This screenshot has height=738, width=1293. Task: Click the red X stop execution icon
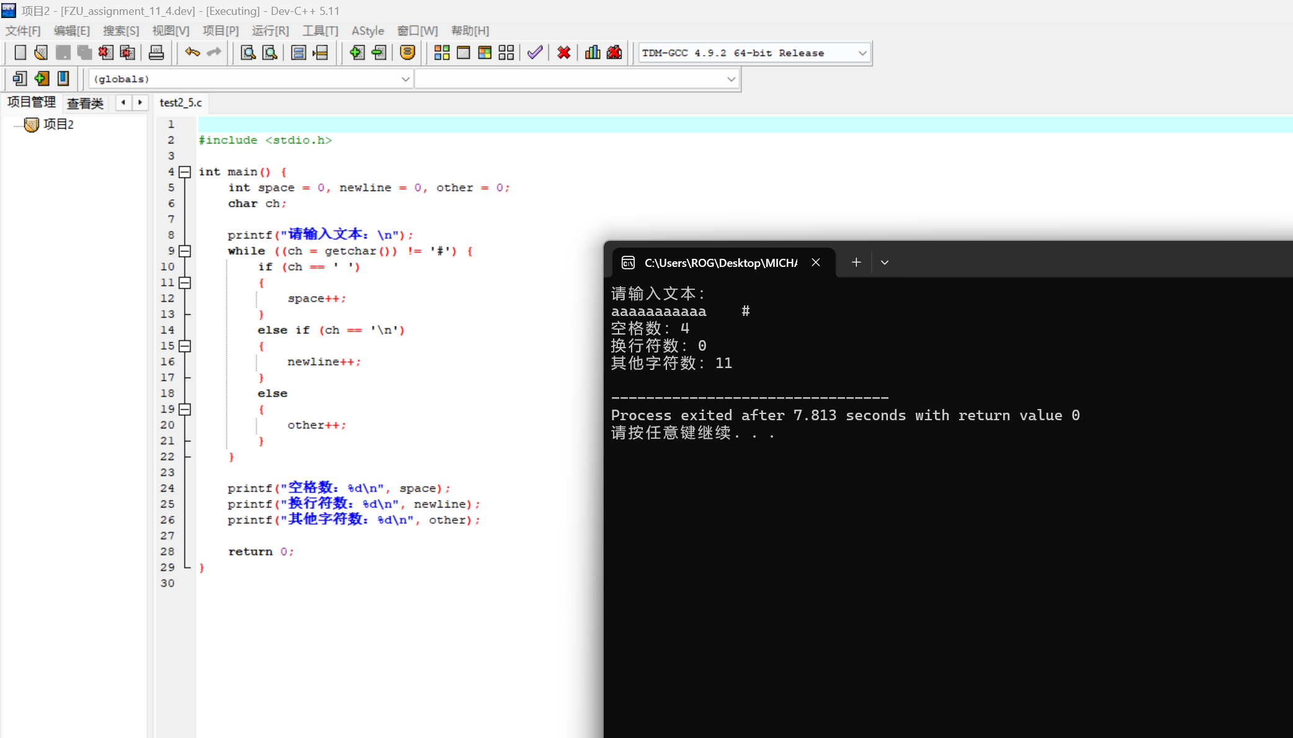point(563,53)
